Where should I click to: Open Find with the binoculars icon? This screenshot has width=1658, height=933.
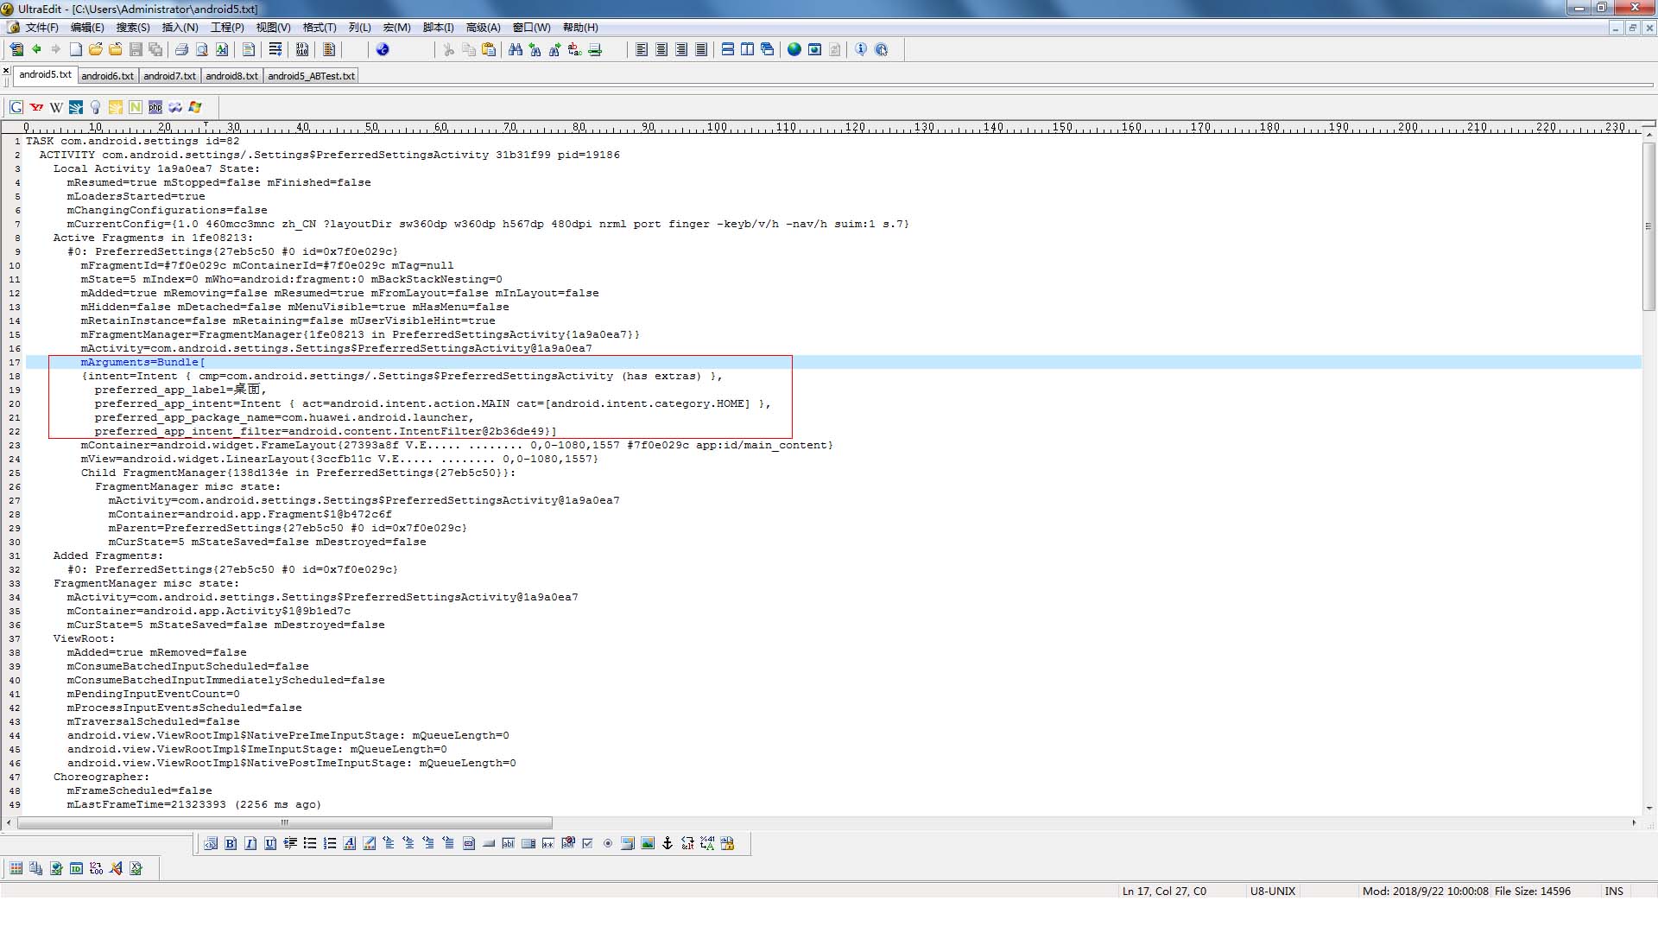click(516, 49)
